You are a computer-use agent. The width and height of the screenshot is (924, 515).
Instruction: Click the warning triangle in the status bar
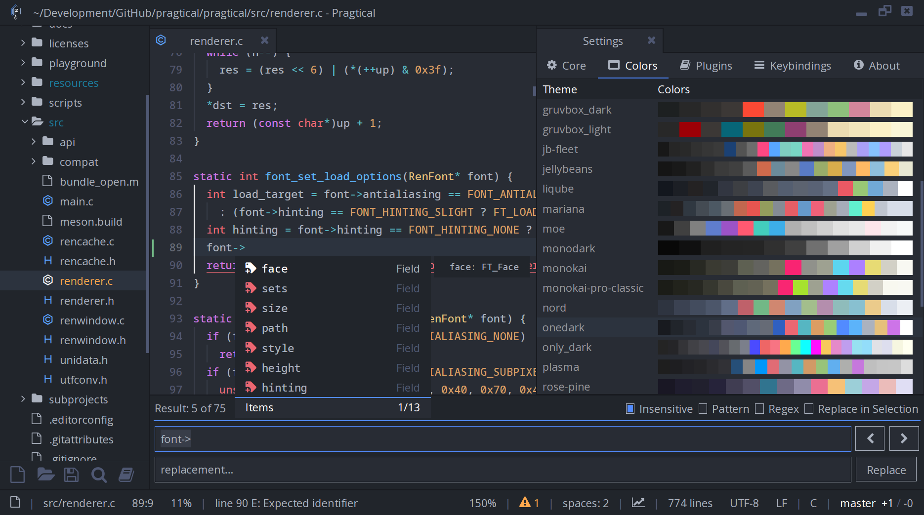click(x=525, y=503)
